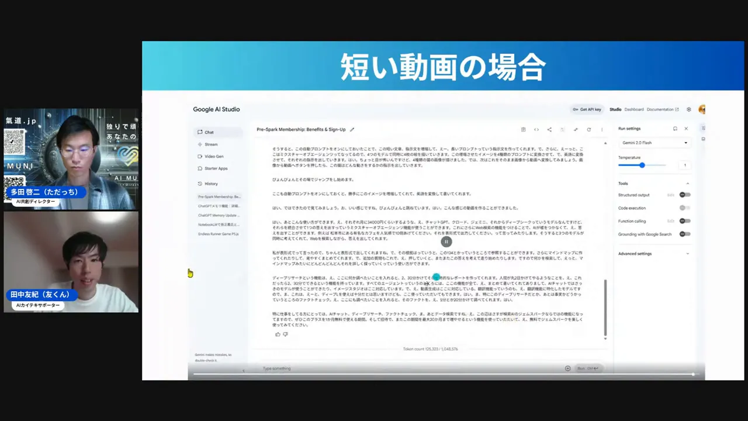Image resolution: width=748 pixels, height=421 pixels.
Task: Expand Advanced settings
Action: (x=635, y=253)
